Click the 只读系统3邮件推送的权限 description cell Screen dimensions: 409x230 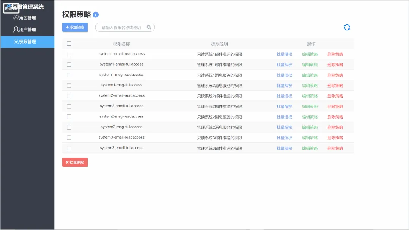[219, 138]
